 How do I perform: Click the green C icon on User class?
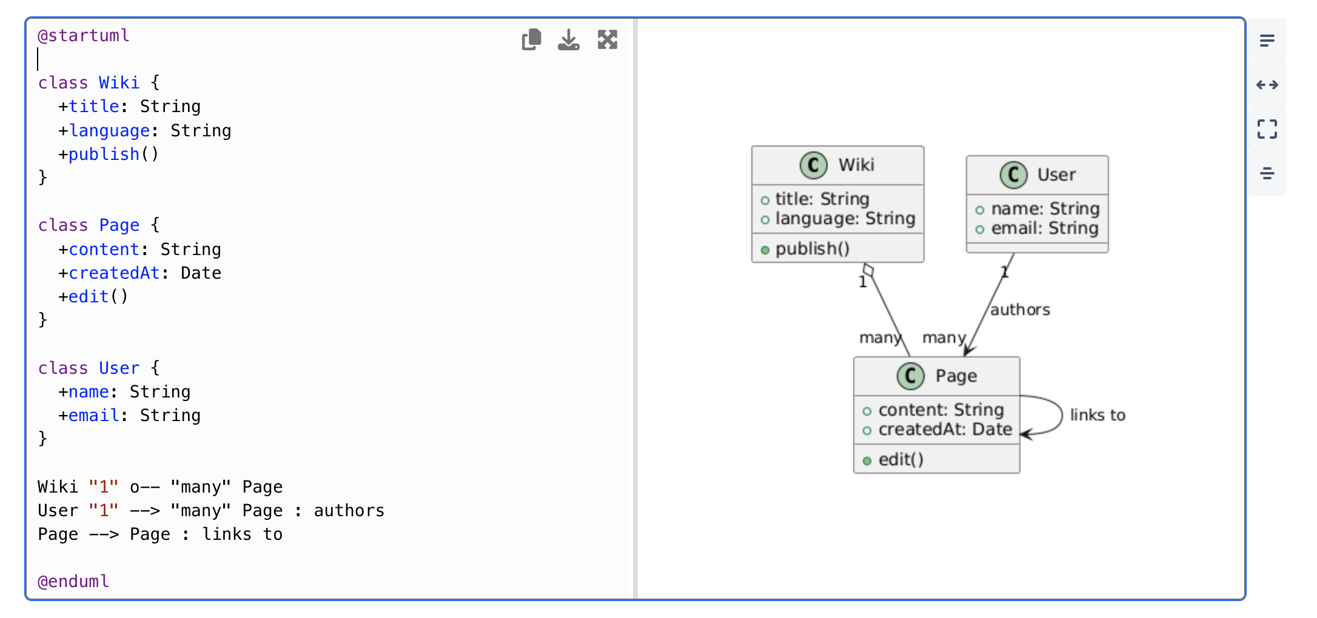pyautogui.click(x=1013, y=175)
